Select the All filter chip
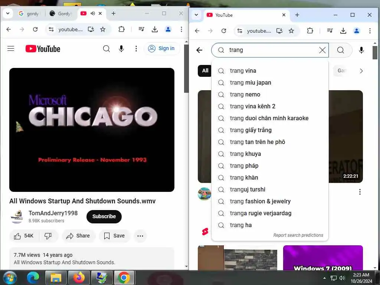 click(x=205, y=71)
